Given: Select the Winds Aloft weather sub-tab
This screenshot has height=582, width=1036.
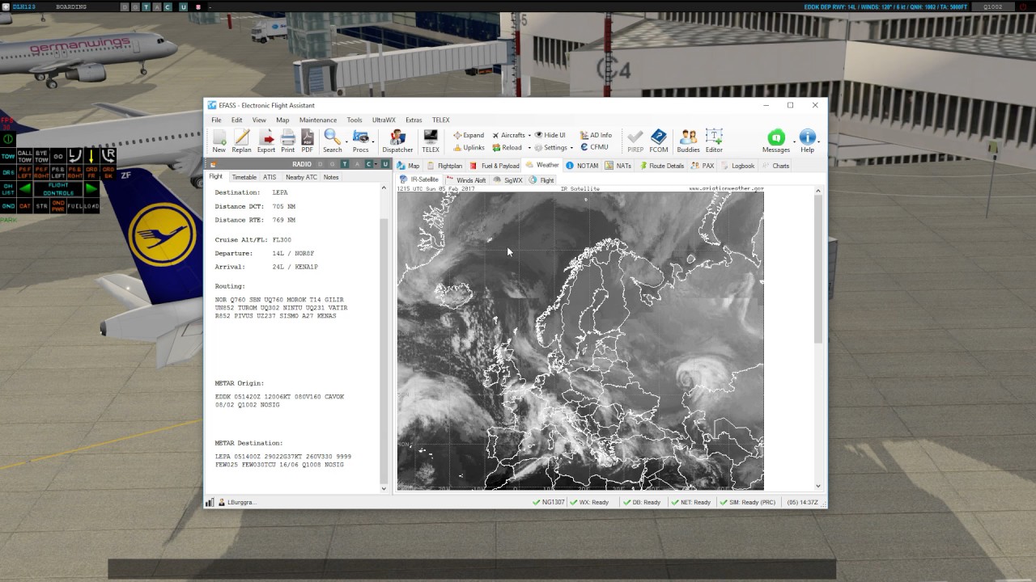Looking at the screenshot, I should click(x=466, y=180).
